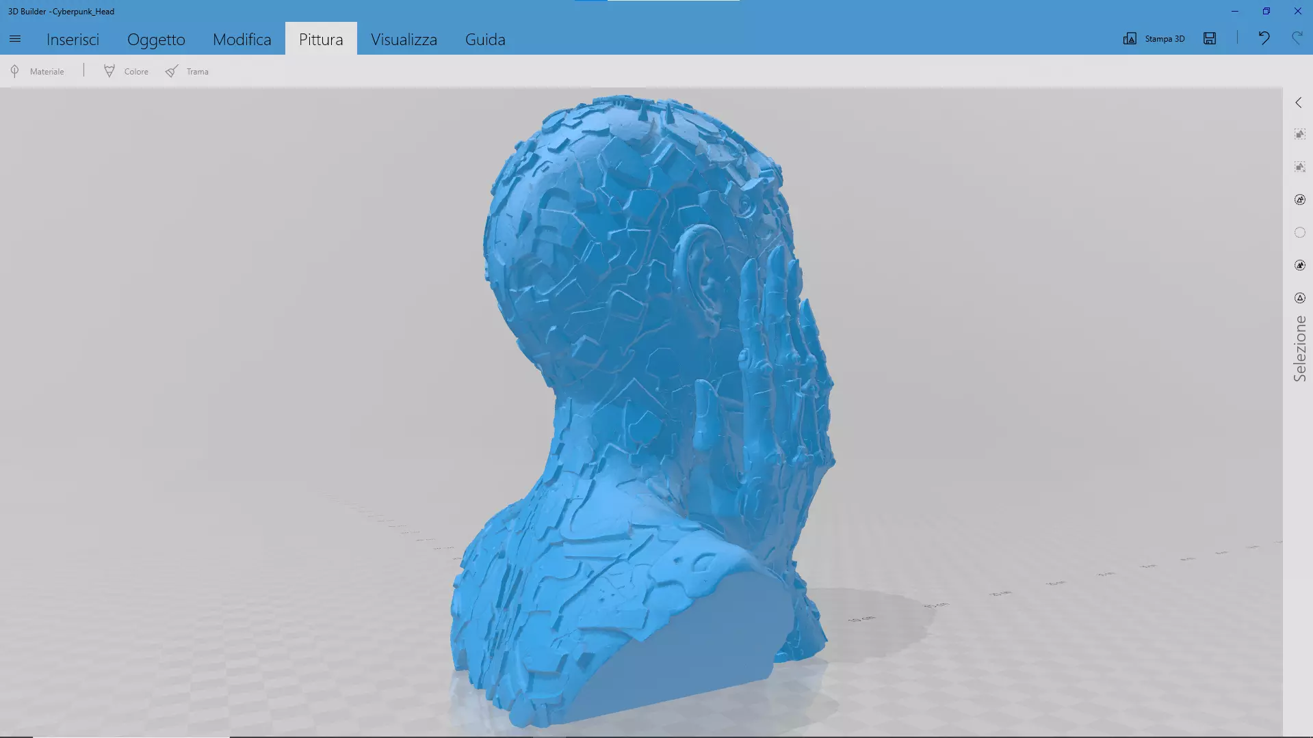Image resolution: width=1313 pixels, height=738 pixels.
Task: Select the Trama texture tool
Action: (187, 71)
